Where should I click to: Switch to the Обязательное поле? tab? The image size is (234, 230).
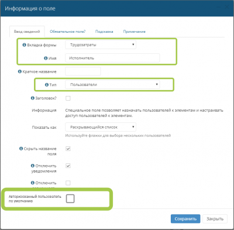67,32
